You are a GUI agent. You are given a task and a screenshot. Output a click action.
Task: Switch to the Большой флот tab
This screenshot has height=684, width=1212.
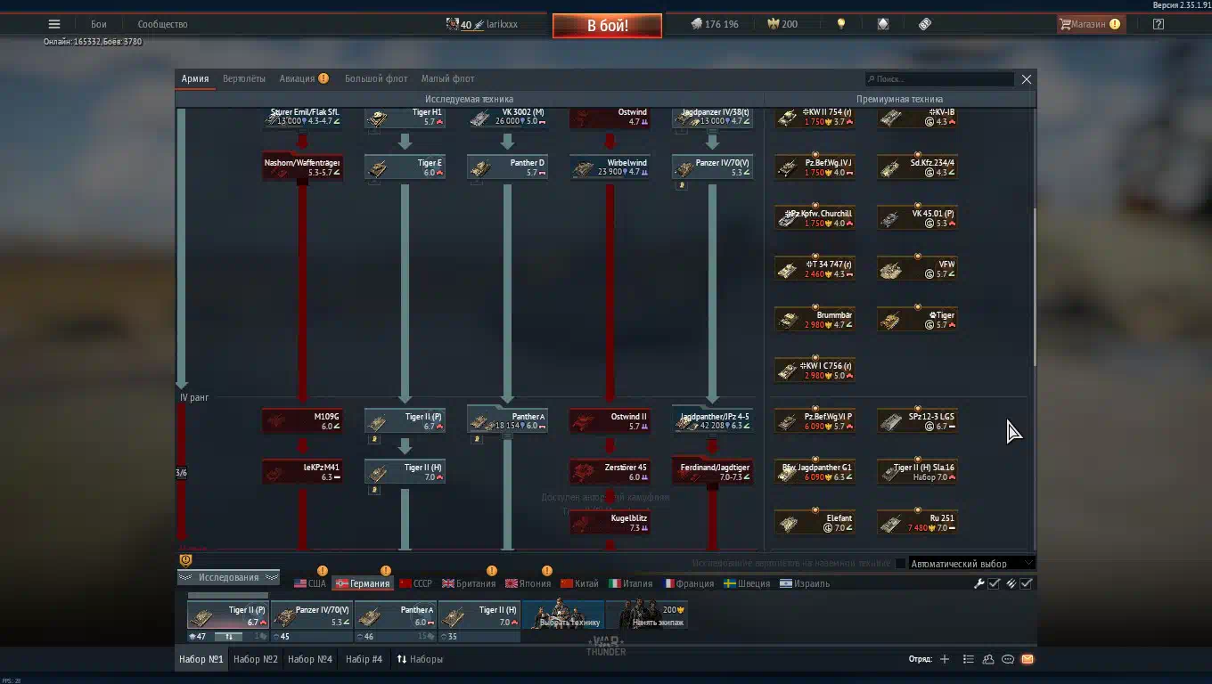click(x=376, y=78)
